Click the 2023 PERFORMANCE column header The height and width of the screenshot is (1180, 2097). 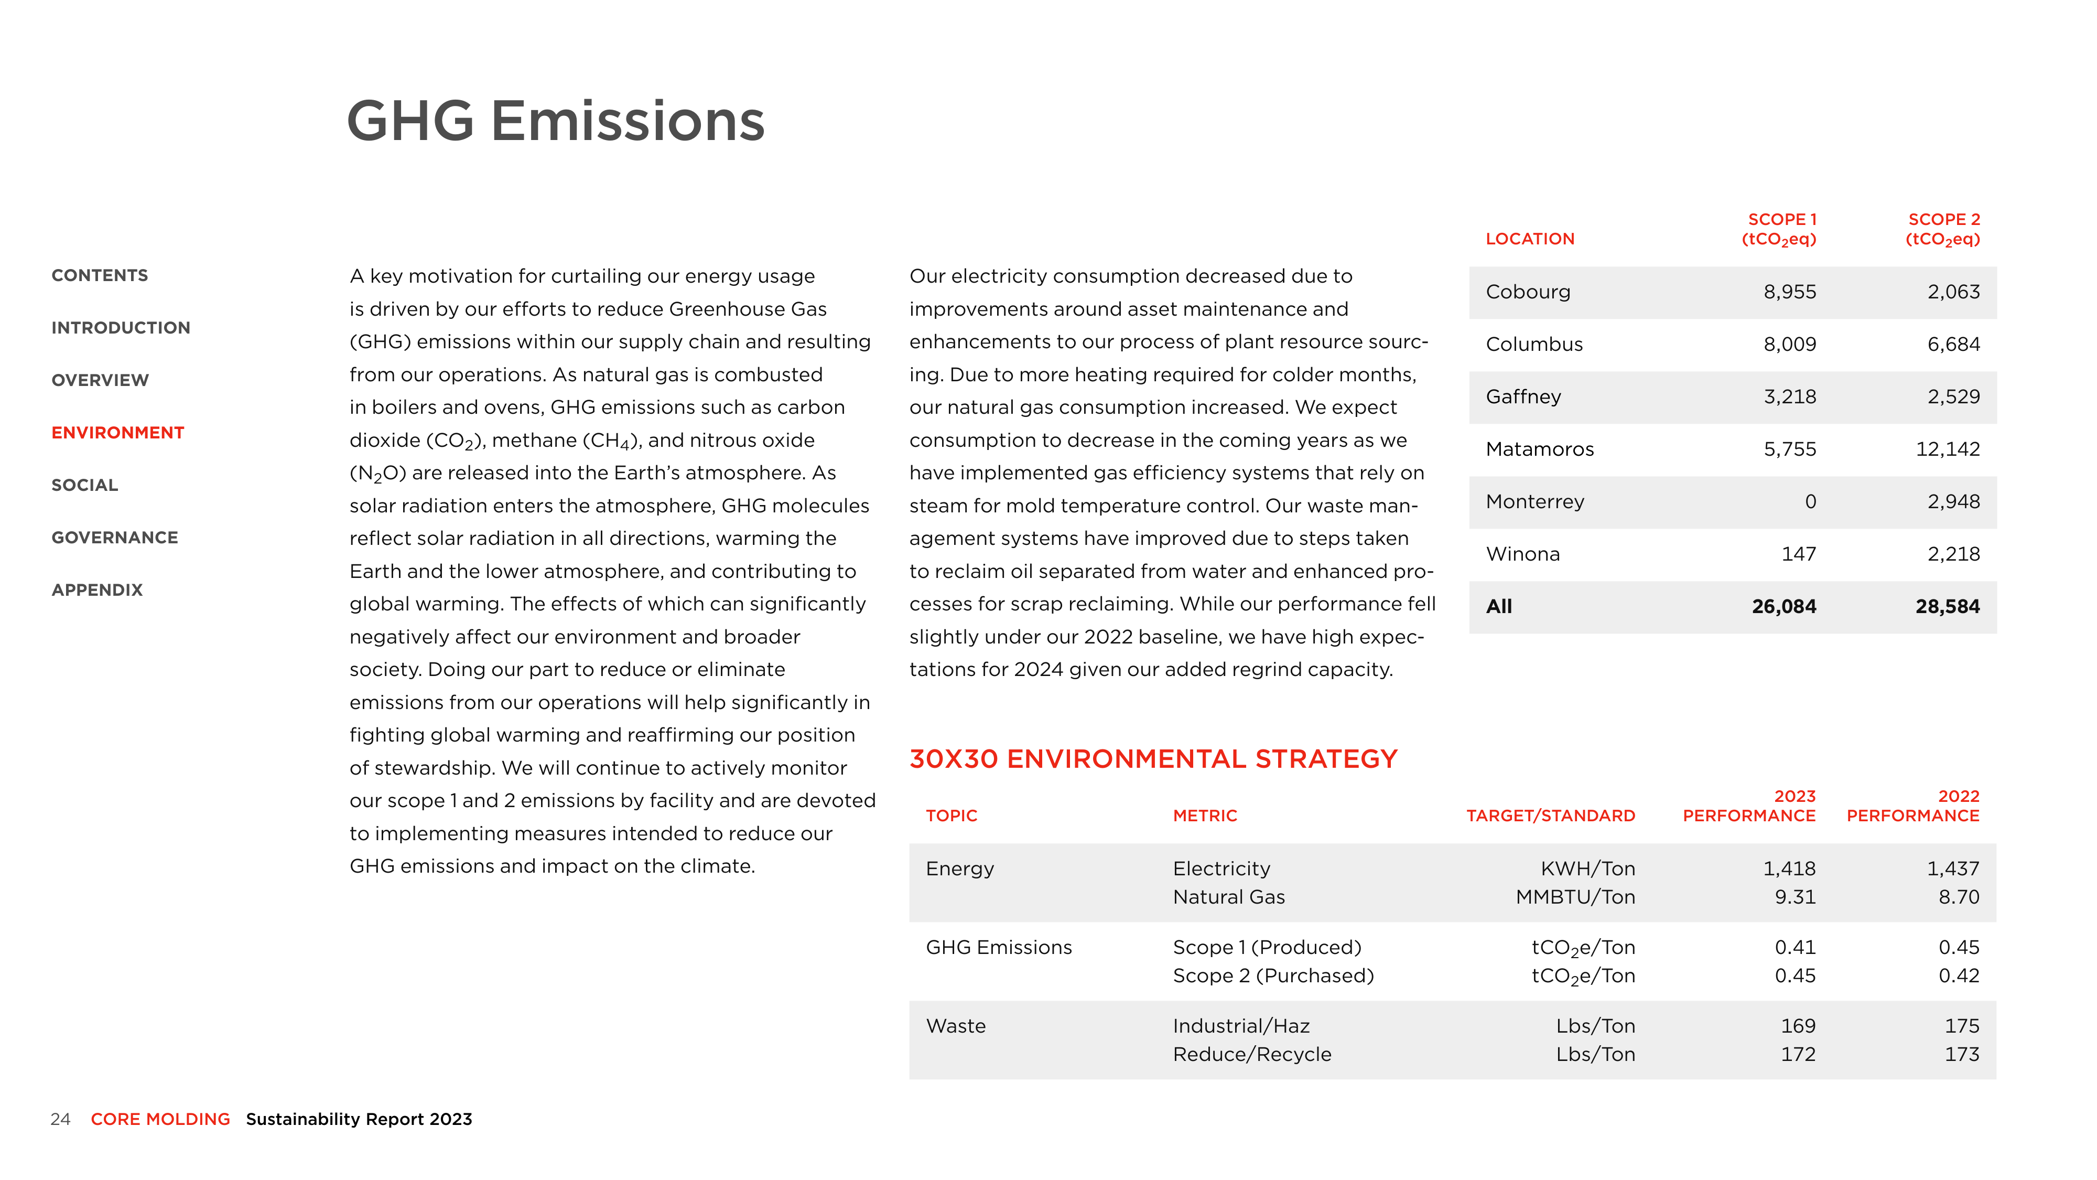click(1748, 806)
